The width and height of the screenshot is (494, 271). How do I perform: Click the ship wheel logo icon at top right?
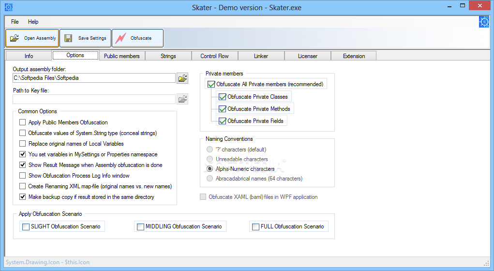[484, 22]
